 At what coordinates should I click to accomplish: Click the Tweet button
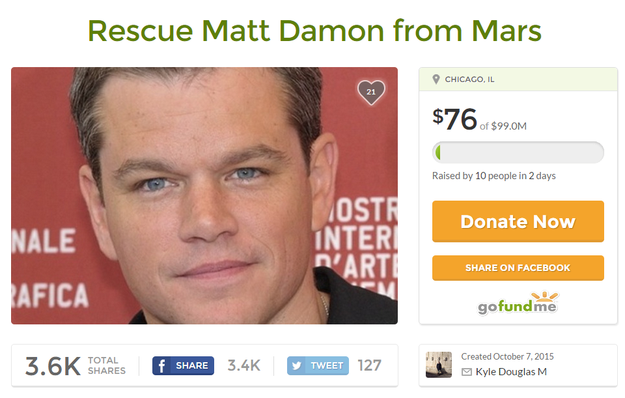pyautogui.click(x=318, y=365)
